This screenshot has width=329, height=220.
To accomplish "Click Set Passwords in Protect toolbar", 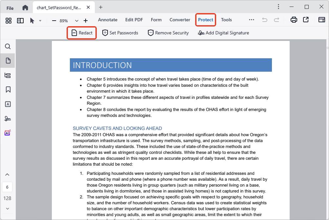I will tap(120, 33).
